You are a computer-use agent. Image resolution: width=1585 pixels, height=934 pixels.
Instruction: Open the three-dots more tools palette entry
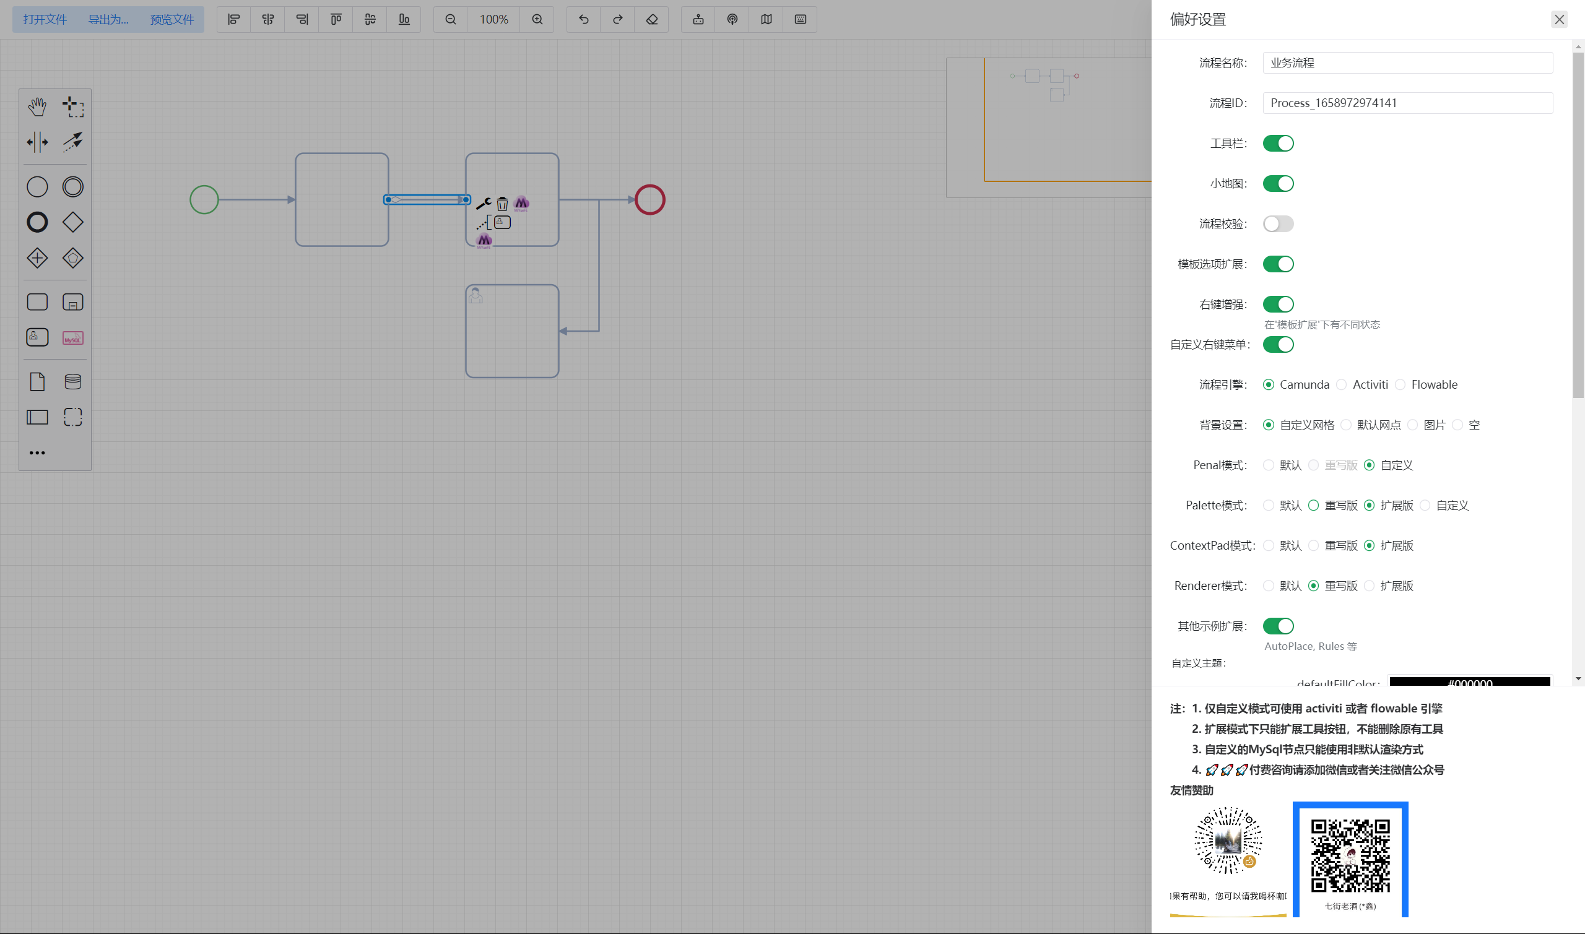[37, 452]
